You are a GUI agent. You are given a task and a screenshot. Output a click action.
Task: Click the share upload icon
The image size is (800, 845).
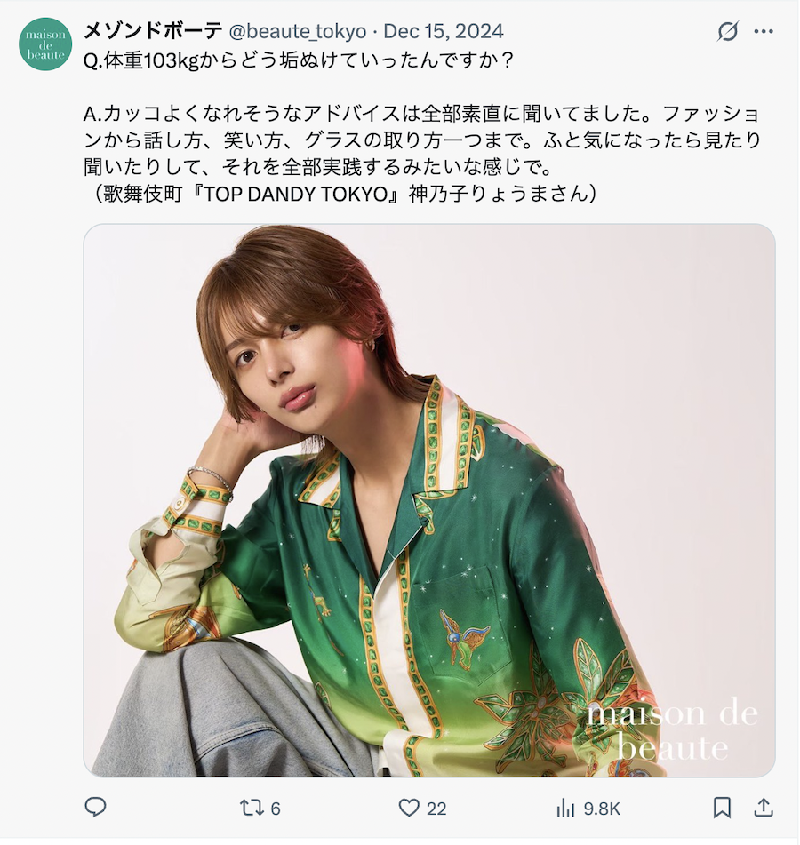click(764, 808)
